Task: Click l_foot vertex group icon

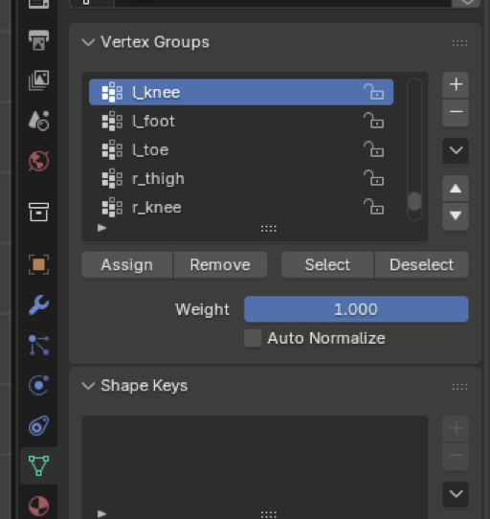Action: point(112,121)
